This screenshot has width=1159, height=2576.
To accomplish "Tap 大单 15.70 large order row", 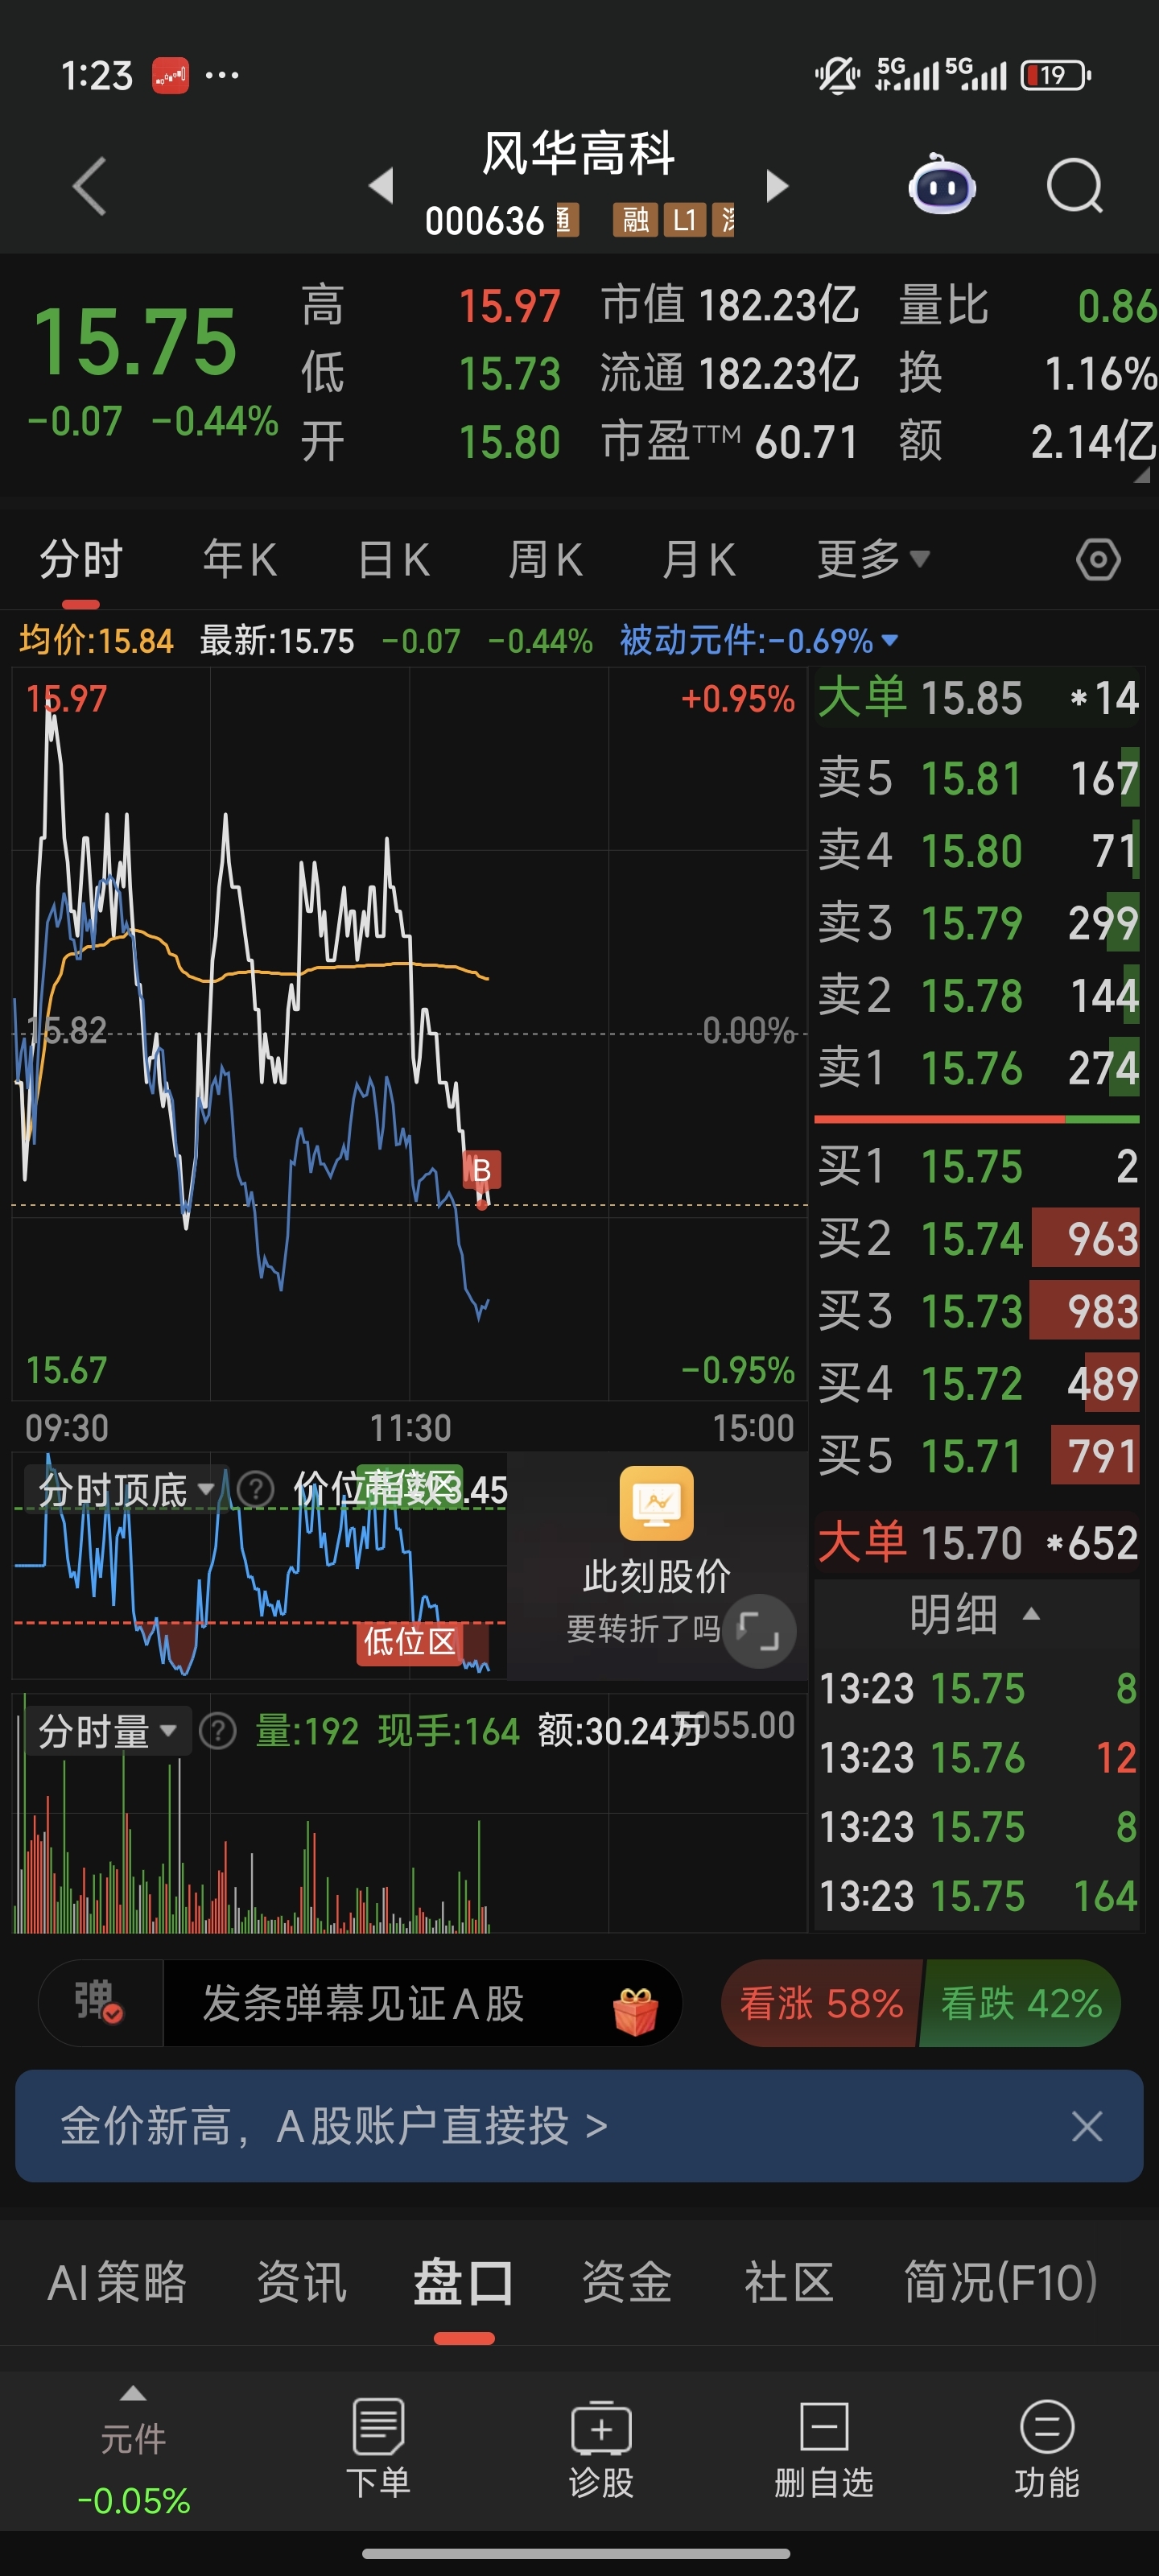I will (977, 1542).
